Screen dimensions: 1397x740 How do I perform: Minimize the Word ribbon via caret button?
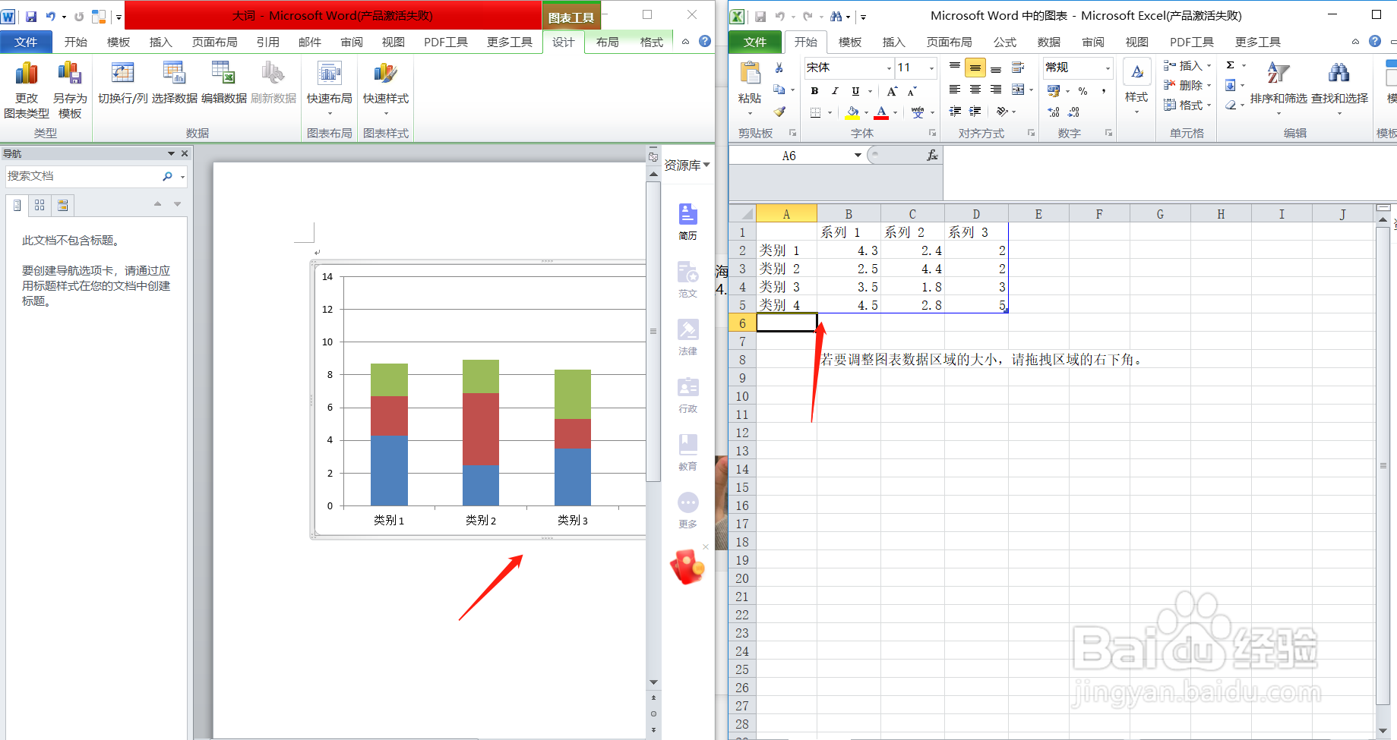pyautogui.click(x=685, y=42)
